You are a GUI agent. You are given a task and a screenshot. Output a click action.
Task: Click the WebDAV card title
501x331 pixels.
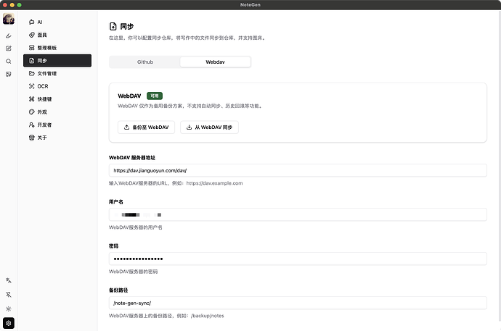129,96
